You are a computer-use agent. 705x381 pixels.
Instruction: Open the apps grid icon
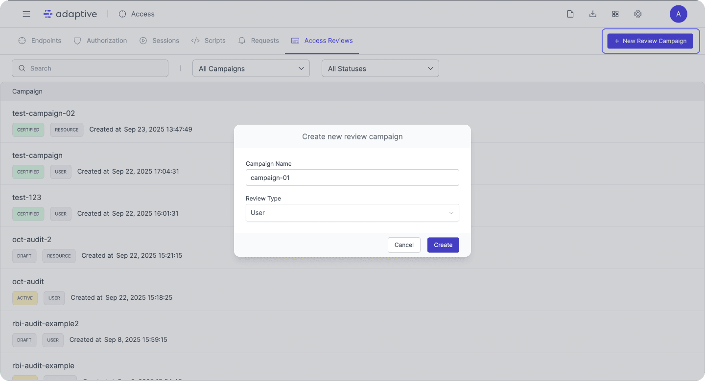(615, 14)
